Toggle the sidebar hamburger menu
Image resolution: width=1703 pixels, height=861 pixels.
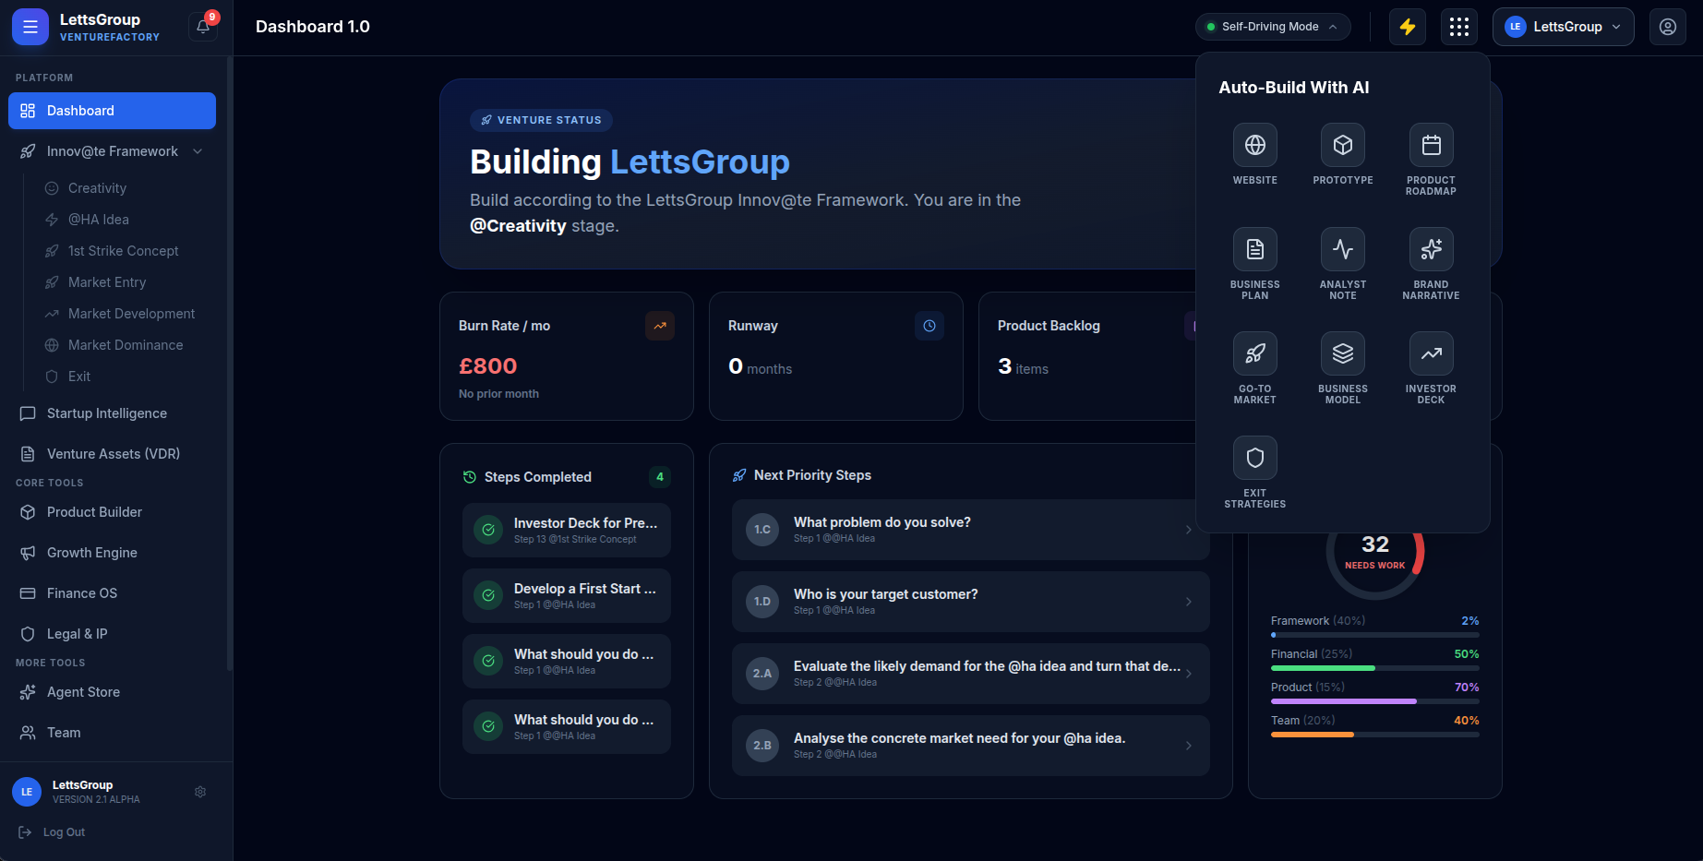(30, 27)
